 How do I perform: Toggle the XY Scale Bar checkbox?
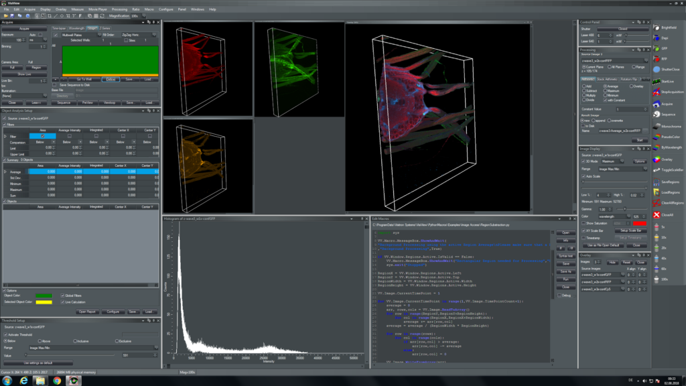pyautogui.click(x=584, y=231)
